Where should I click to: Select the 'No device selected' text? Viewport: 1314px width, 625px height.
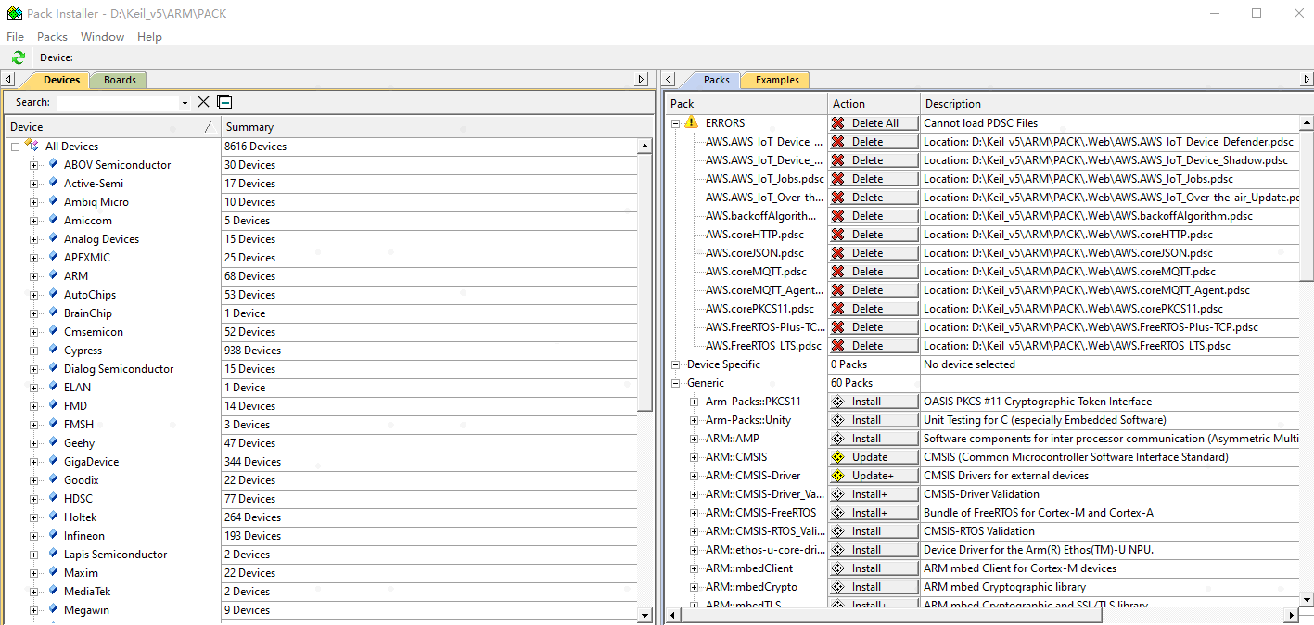[969, 364]
